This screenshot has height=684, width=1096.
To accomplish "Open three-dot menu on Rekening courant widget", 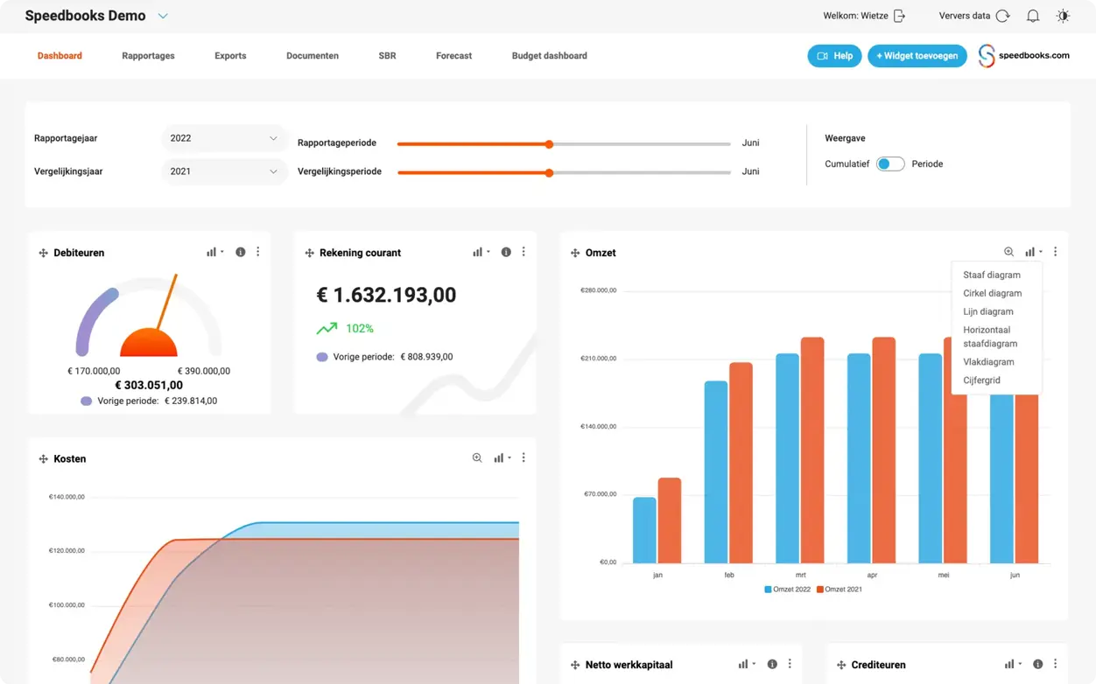I will 523,252.
